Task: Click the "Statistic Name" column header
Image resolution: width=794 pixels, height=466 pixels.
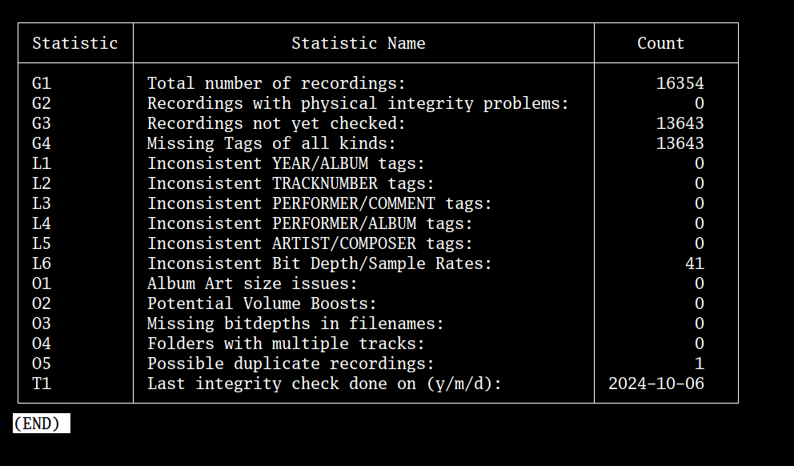Action: 358,43
